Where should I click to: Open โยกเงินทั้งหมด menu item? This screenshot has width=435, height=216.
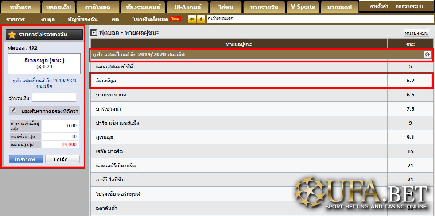pyautogui.click(x=151, y=19)
